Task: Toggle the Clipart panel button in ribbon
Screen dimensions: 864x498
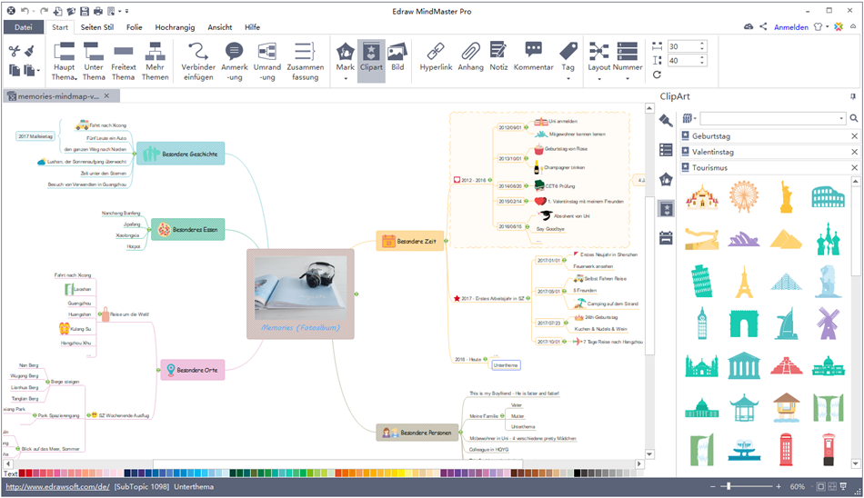Action: tap(370, 61)
